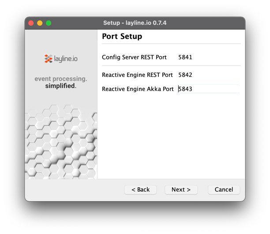This screenshot has height=234, width=270.
Task: Cancel the setup wizard
Action: coord(224,189)
